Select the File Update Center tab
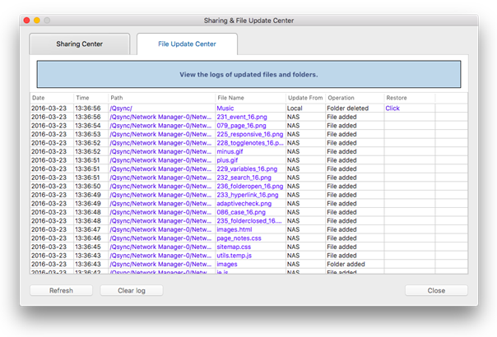497x337 pixels. pos(187,44)
